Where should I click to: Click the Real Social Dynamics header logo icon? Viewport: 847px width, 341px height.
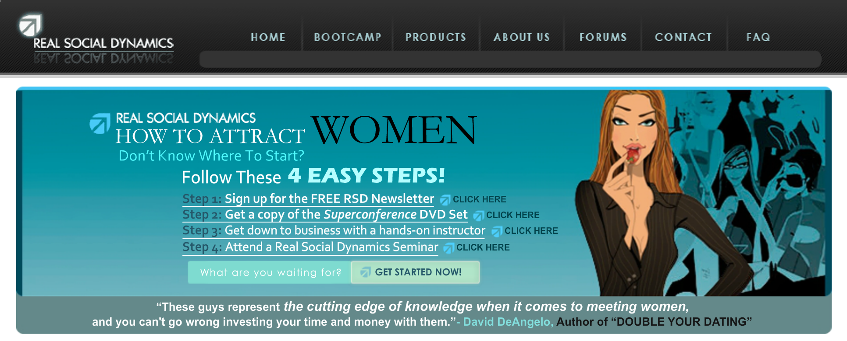pos(30,25)
